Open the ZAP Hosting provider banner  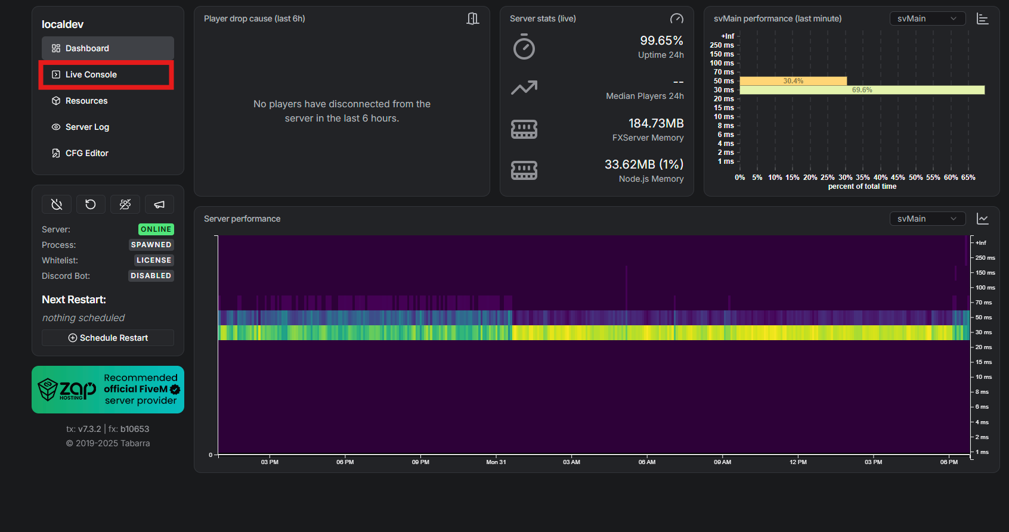[x=108, y=390]
